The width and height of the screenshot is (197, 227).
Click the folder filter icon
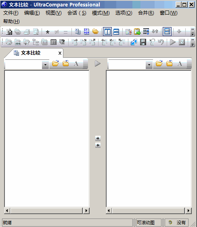[x=27, y=42]
